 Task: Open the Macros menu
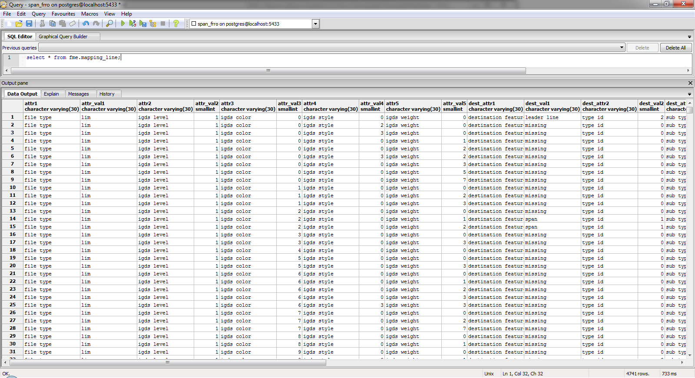click(89, 14)
